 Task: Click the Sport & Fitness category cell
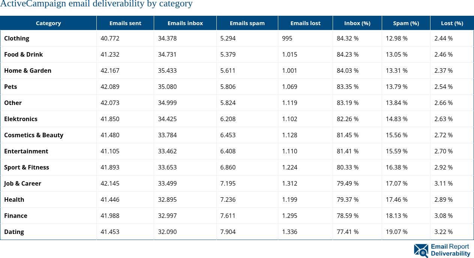(x=27, y=167)
